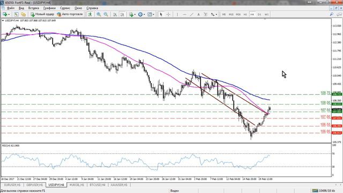Open the Сервис menu
The image size is (343, 193).
tap(65, 8)
